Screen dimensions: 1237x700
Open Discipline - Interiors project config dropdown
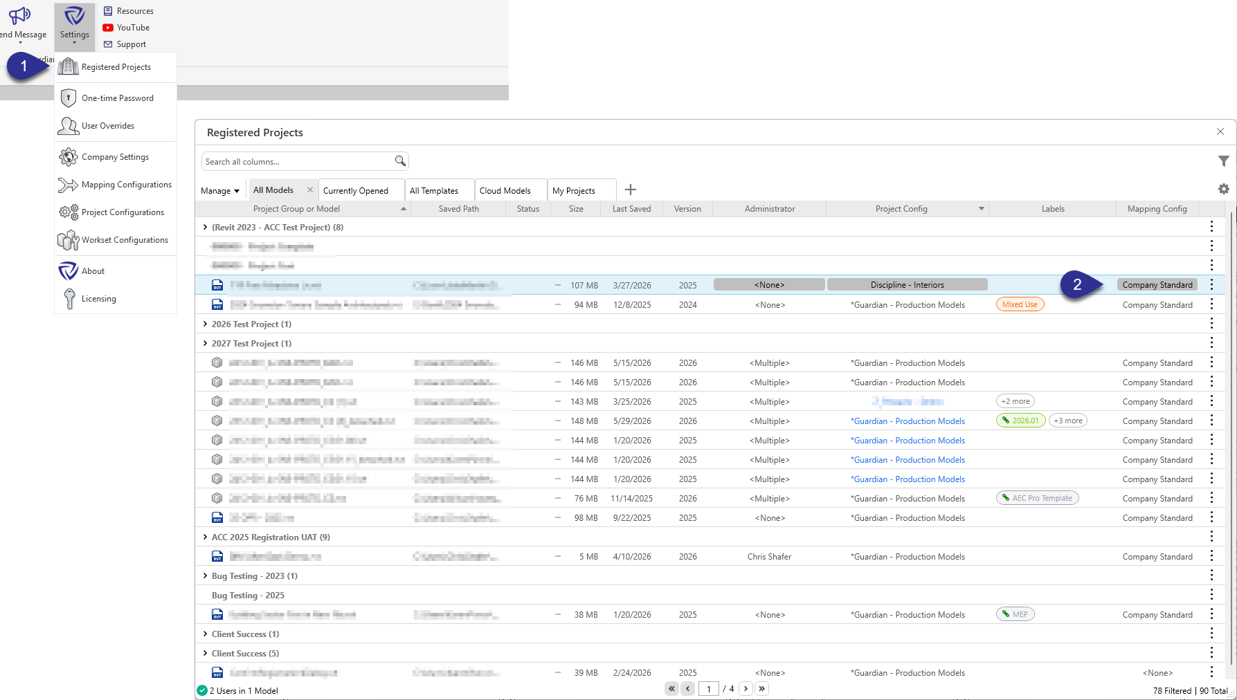[907, 285]
